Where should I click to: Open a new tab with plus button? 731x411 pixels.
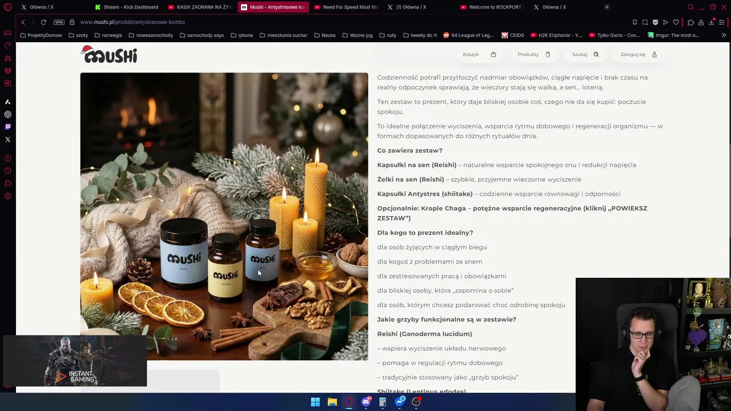pyautogui.click(x=607, y=7)
